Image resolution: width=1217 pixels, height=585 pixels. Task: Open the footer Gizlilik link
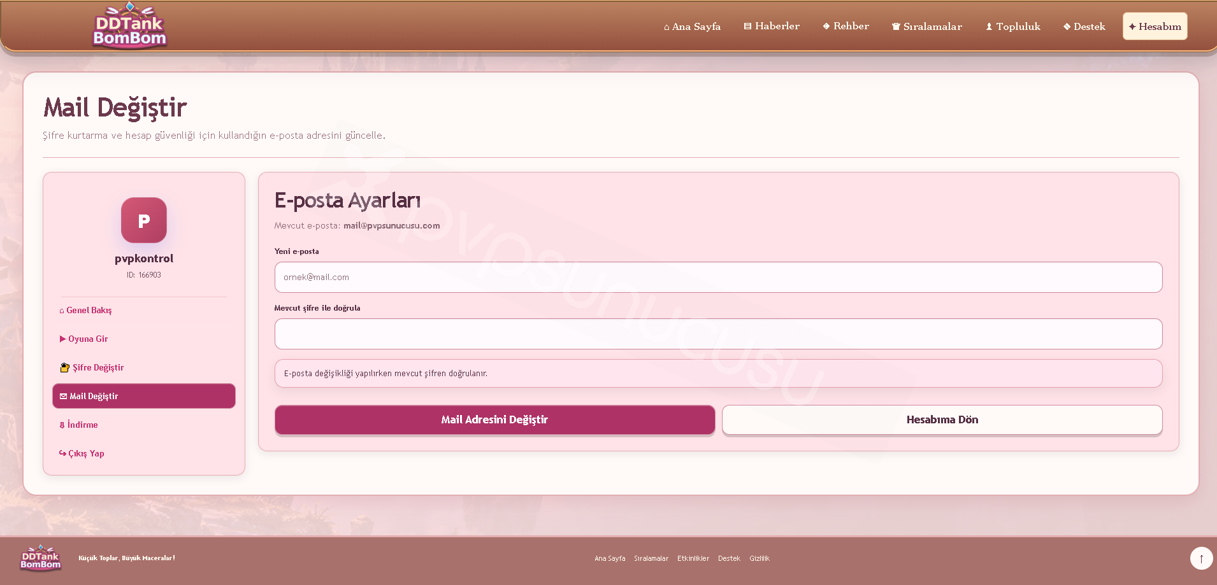coord(760,558)
